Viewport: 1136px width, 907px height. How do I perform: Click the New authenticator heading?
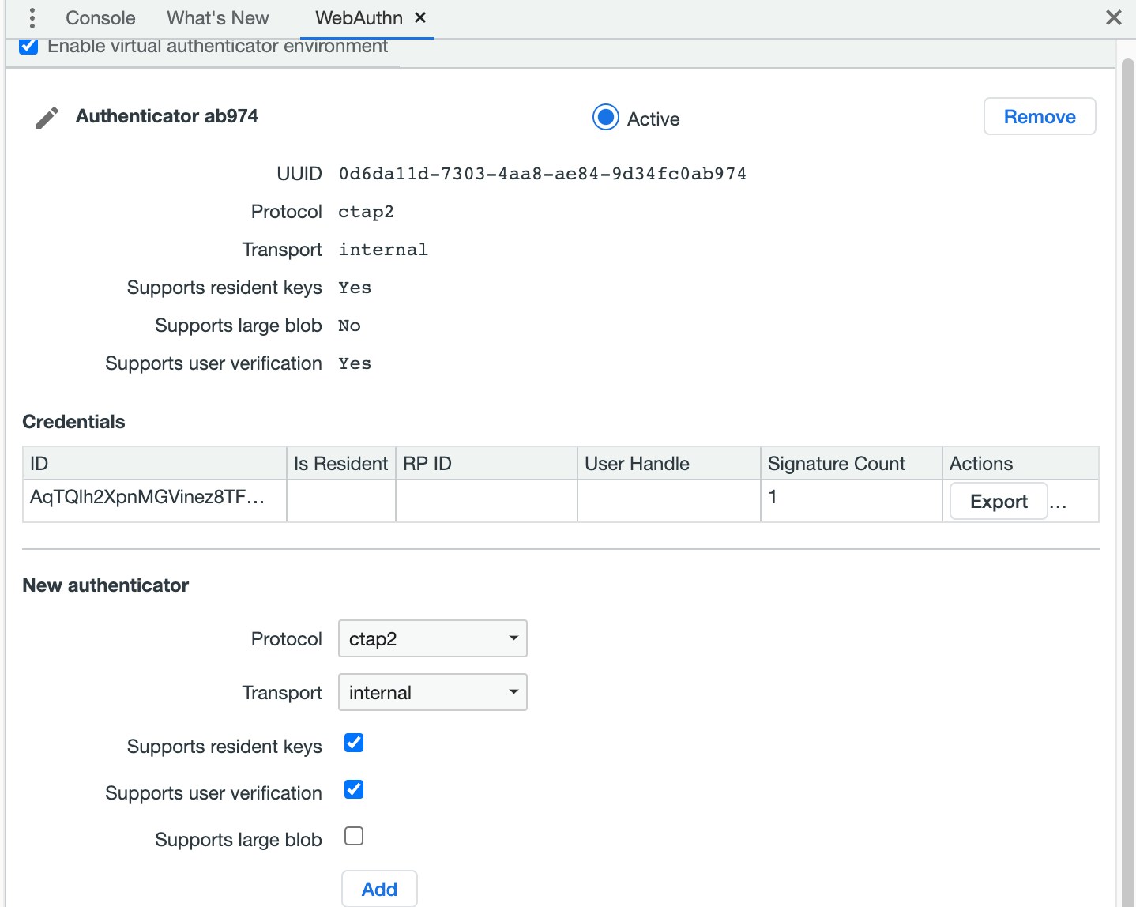click(105, 585)
